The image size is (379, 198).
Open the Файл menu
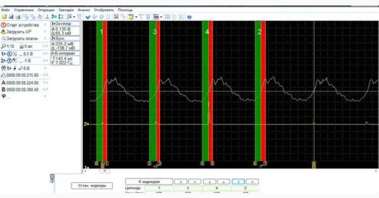[x=6, y=10]
